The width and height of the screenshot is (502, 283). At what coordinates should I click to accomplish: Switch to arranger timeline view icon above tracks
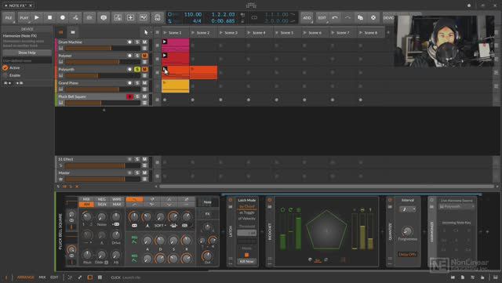pyautogui.click(x=73, y=32)
